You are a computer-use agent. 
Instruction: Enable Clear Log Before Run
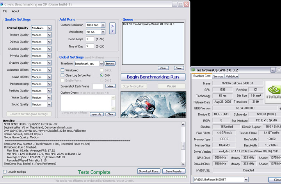pos(62,75)
